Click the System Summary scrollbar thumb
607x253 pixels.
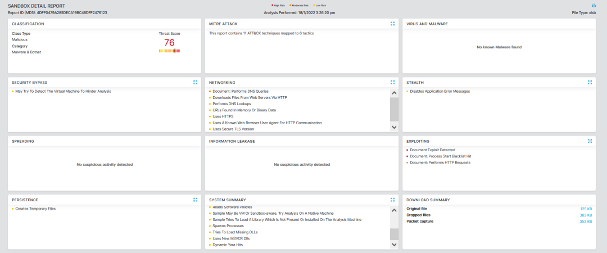pos(394,233)
